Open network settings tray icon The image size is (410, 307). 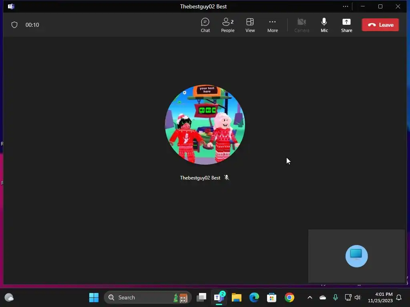point(348,297)
